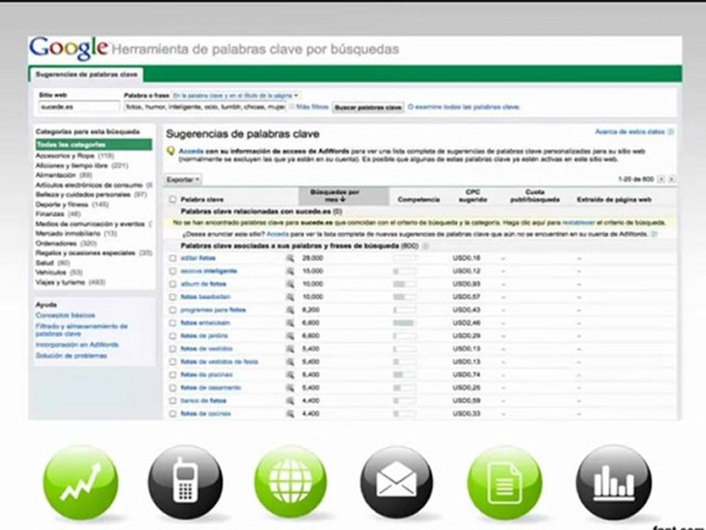Click the black mobile phone round icon
Viewport: 706px width, 530px height.
click(x=185, y=482)
